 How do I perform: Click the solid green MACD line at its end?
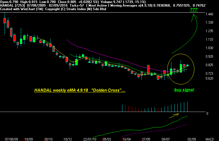pos(187,116)
